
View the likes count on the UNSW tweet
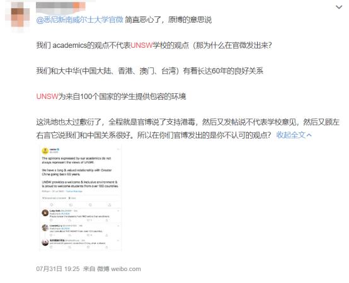[72, 198]
